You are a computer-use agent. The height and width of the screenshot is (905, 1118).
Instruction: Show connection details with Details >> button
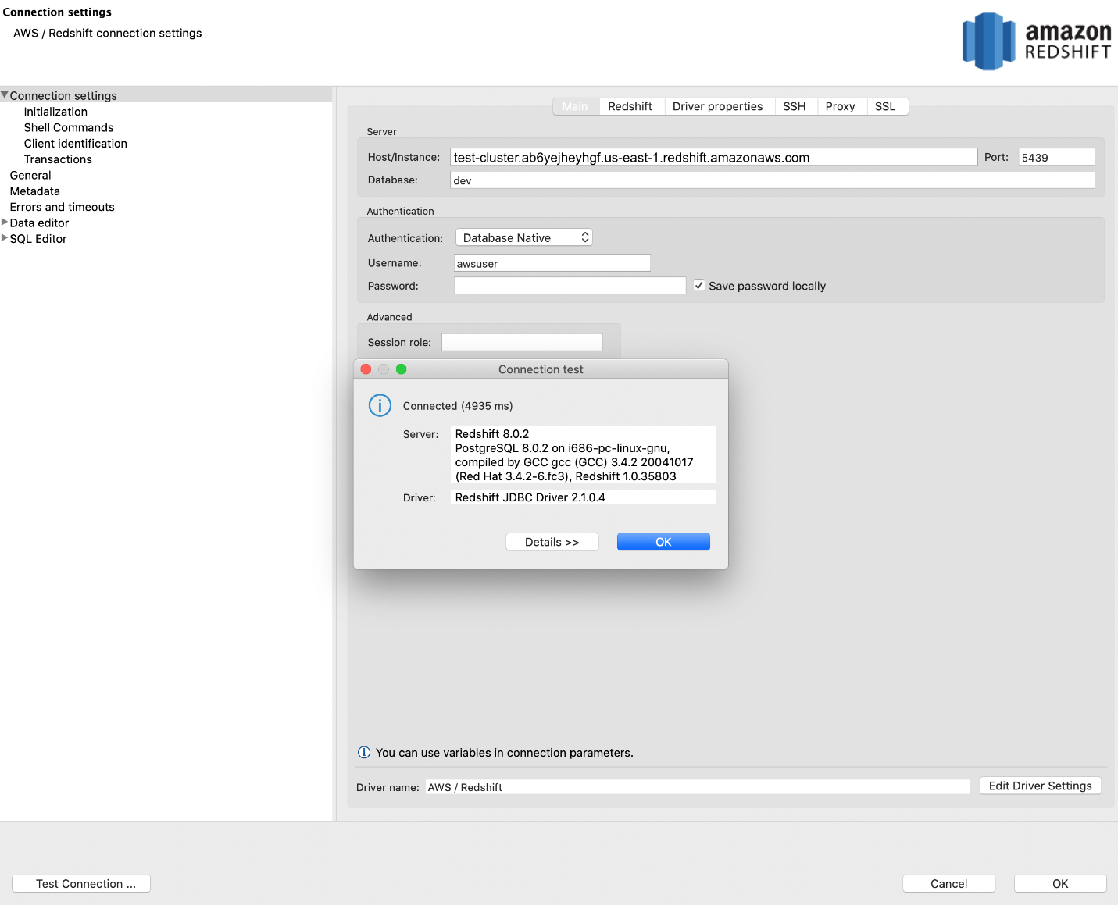552,542
